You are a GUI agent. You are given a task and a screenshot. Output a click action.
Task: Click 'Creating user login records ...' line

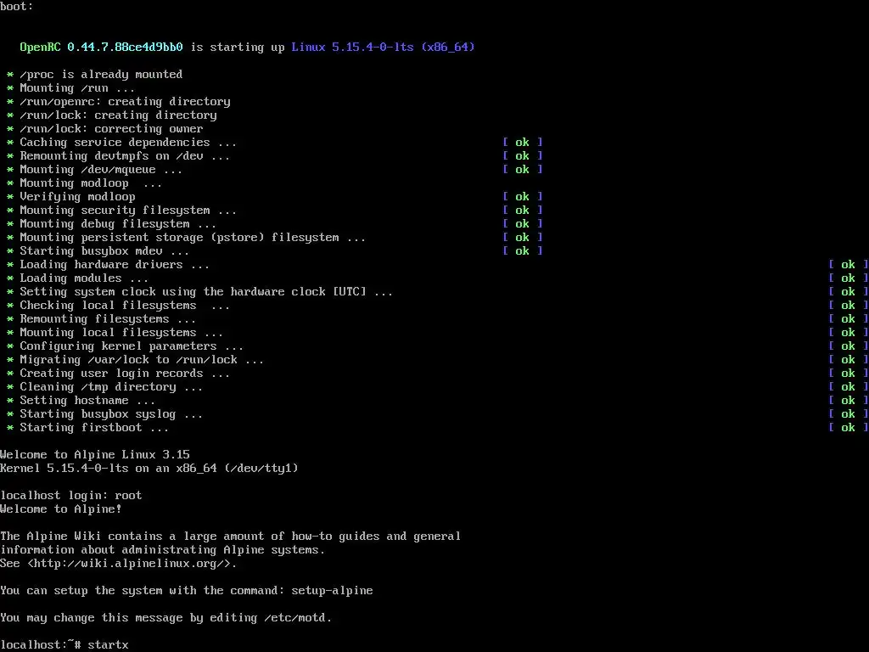125,374
